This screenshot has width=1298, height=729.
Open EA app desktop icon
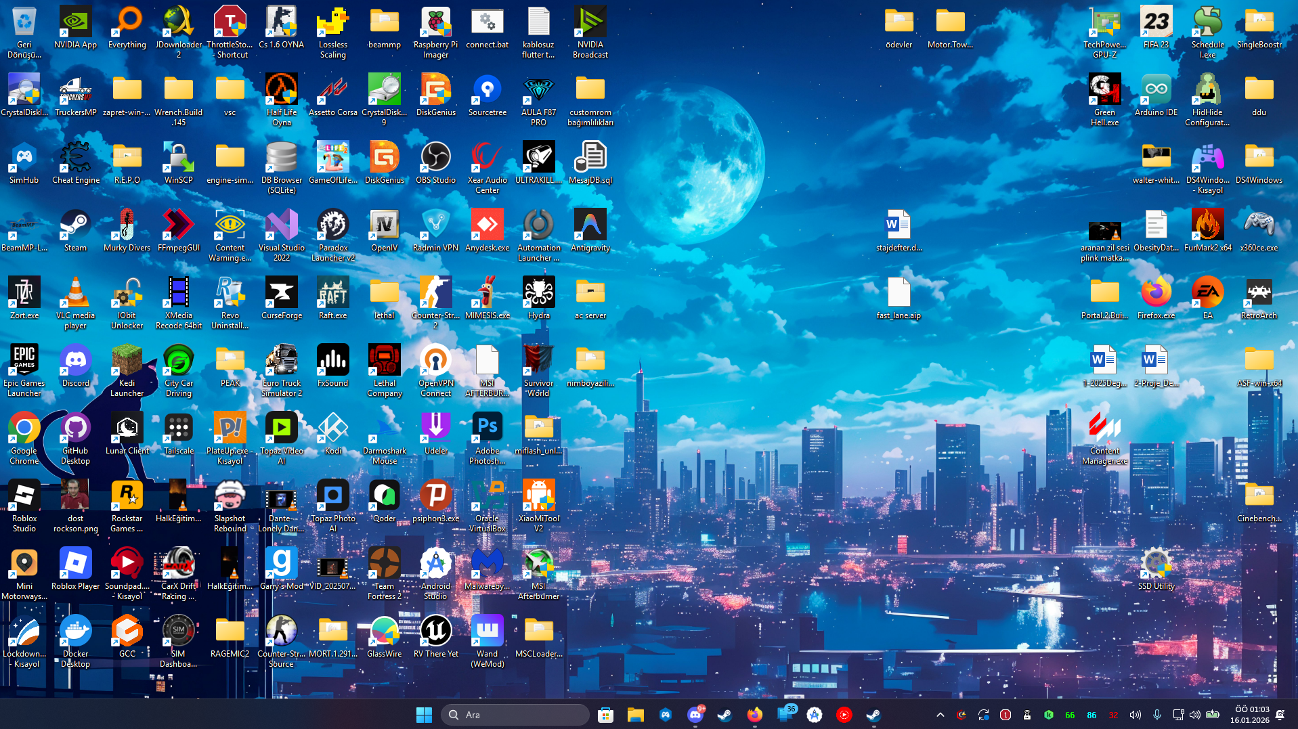[1207, 299]
